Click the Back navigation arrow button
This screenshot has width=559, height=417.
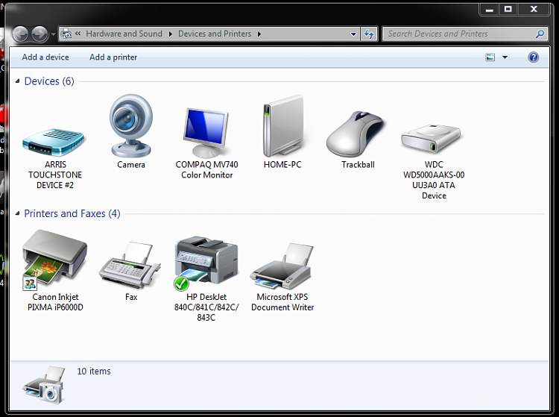[x=20, y=34]
